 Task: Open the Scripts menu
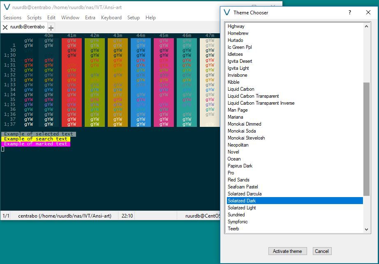click(34, 18)
